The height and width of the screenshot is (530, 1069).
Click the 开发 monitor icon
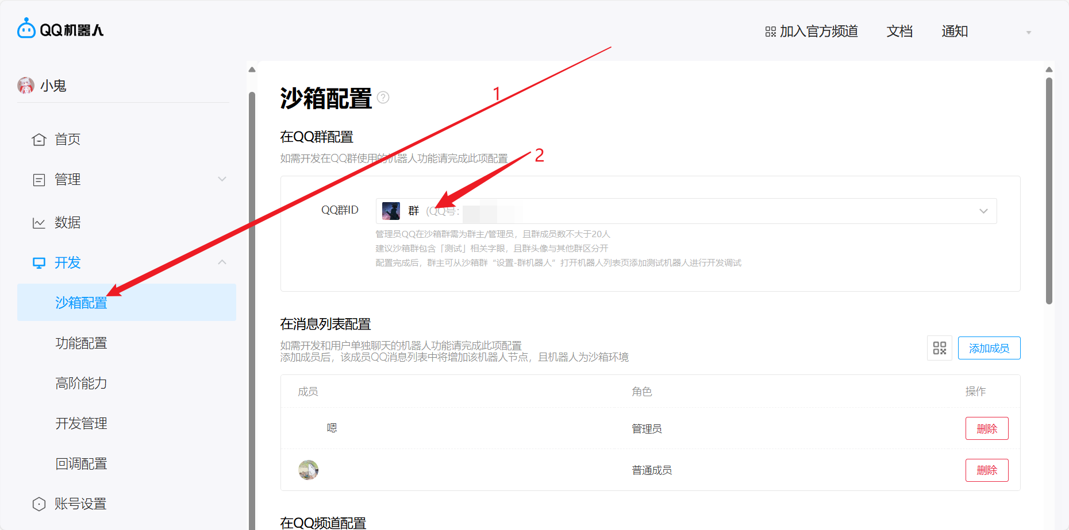click(39, 263)
